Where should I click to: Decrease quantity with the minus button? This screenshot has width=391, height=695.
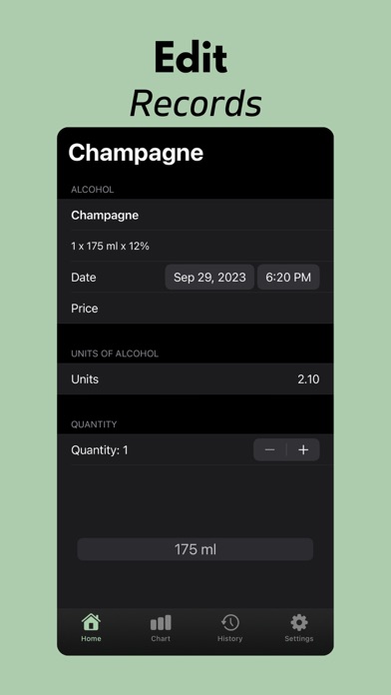coord(269,450)
